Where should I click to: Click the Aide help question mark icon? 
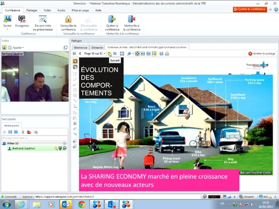click(276, 10)
